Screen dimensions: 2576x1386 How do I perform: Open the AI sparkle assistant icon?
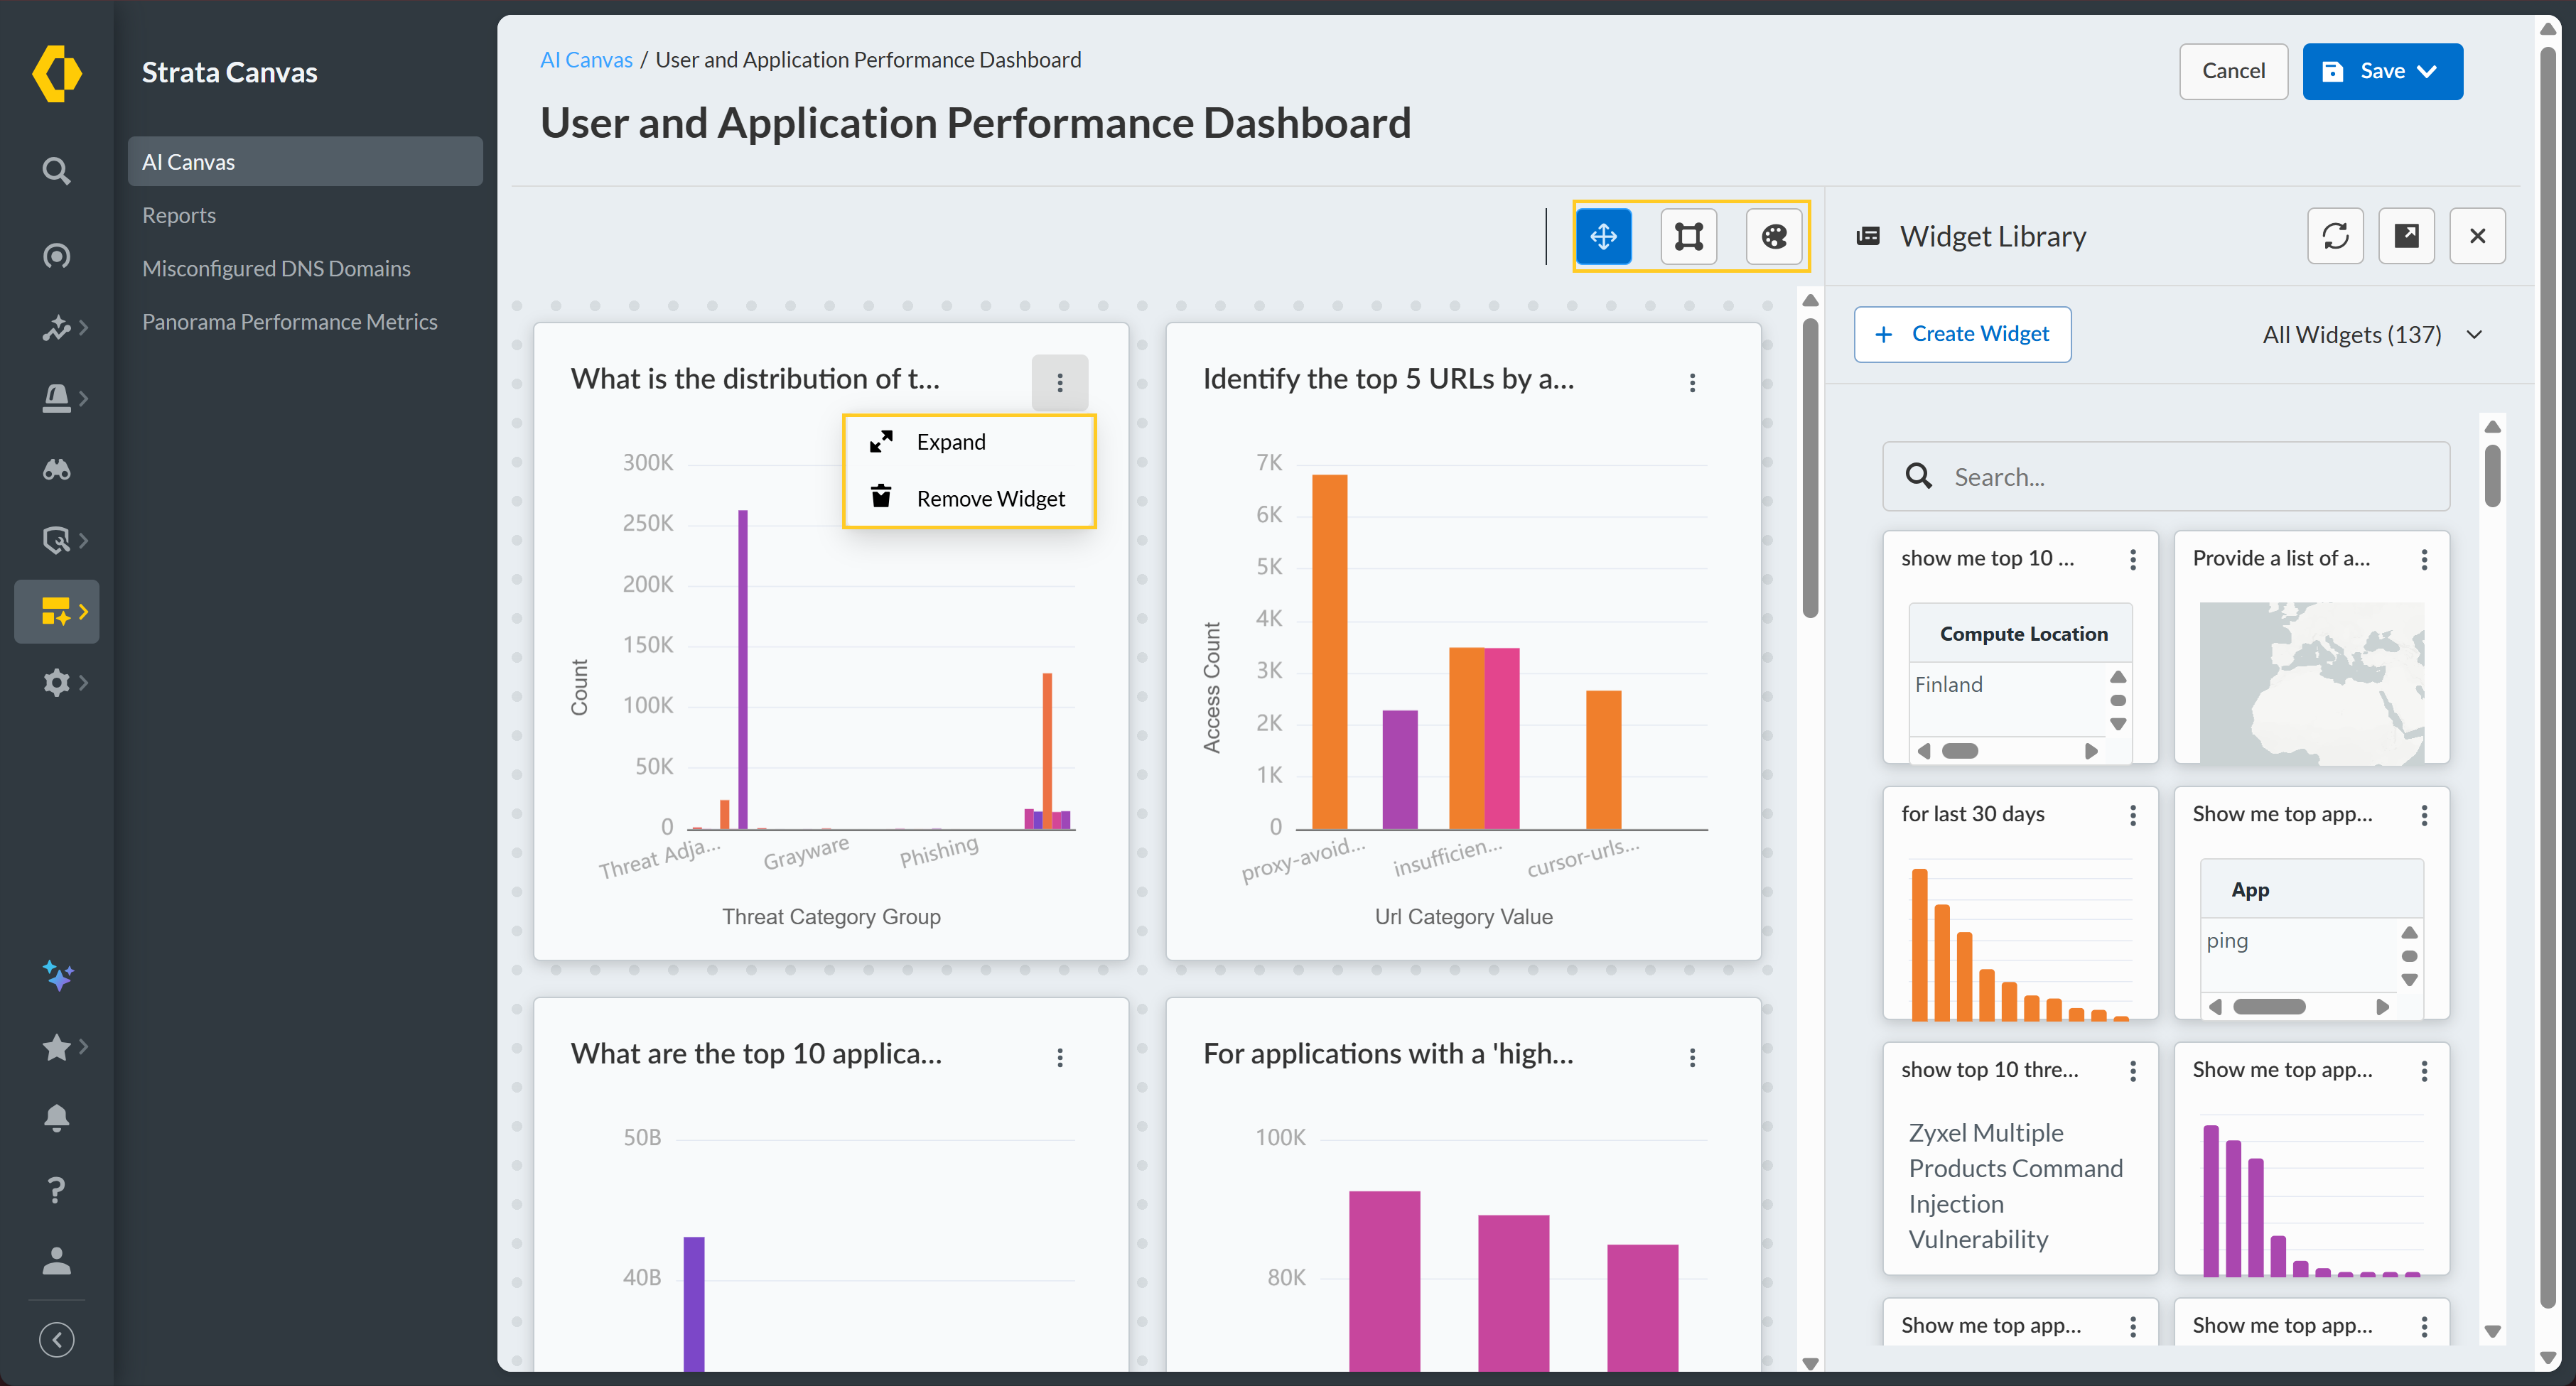point(57,974)
